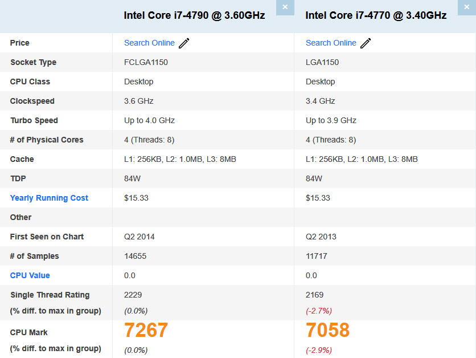Image resolution: width=476 pixels, height=358 pixels.
Task: Click the orange 7058 CPU Mark score
Action: click(327, 330)
